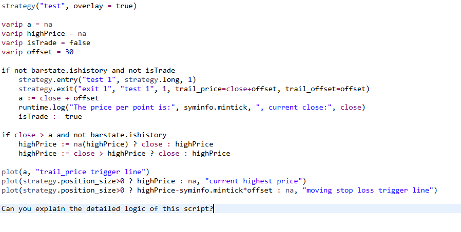The height and width of the screenshot is (232, 461).
Task: Click the "Can you explain the detailed logic" question line
Action: pos(107,208)
